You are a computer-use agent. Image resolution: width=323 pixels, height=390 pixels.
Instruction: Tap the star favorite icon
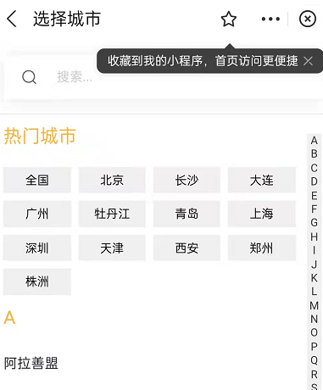pyautogui.click(x=228, y=19)
